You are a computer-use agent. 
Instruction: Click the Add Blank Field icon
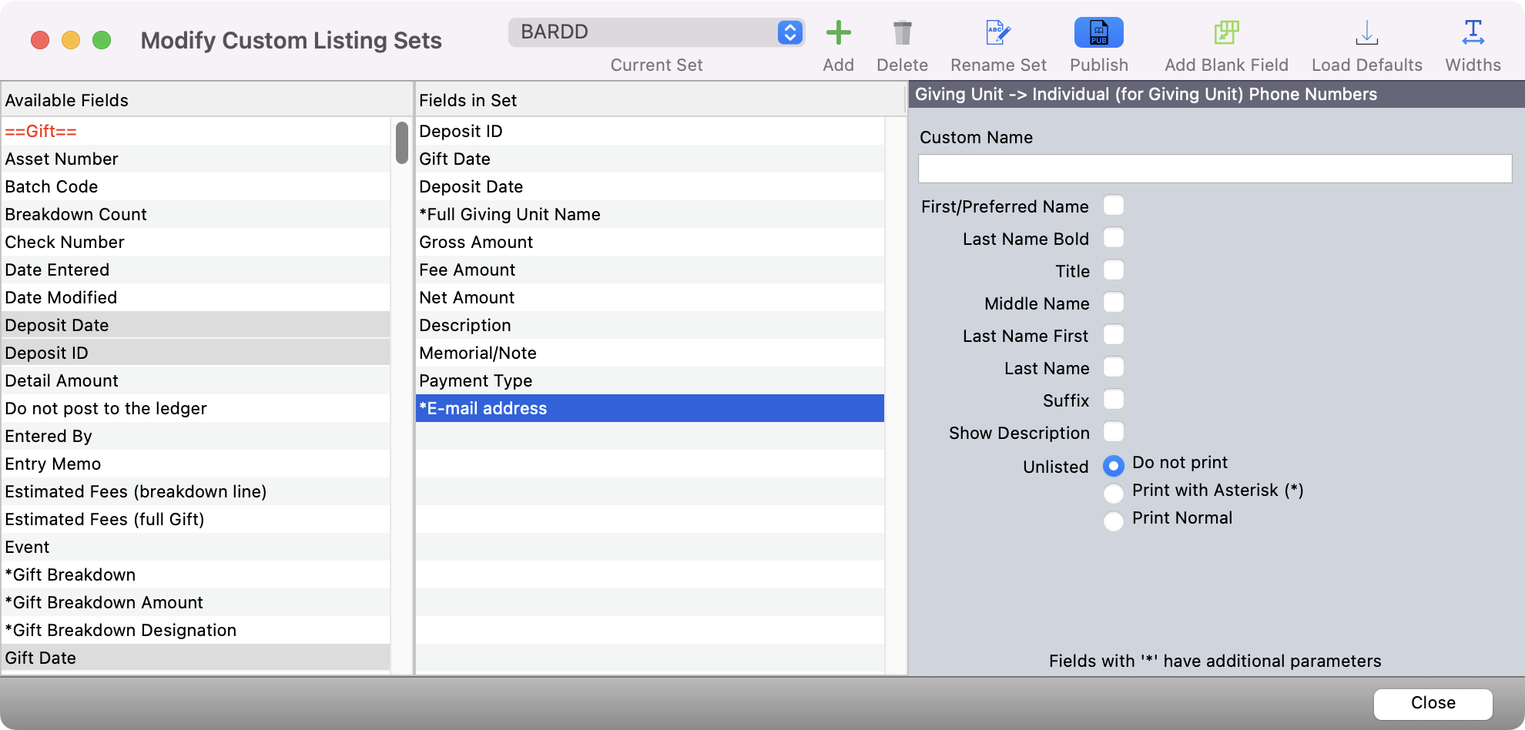(1226, 33)
